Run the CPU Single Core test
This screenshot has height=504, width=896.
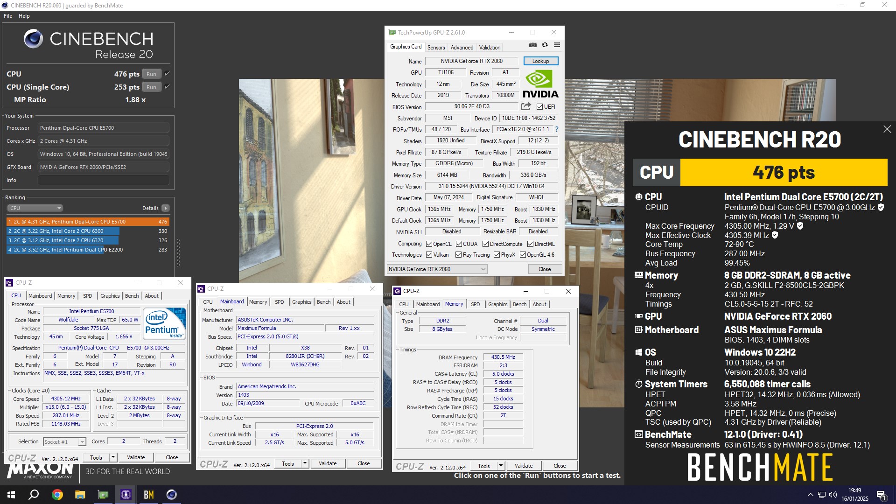point(151,87)
